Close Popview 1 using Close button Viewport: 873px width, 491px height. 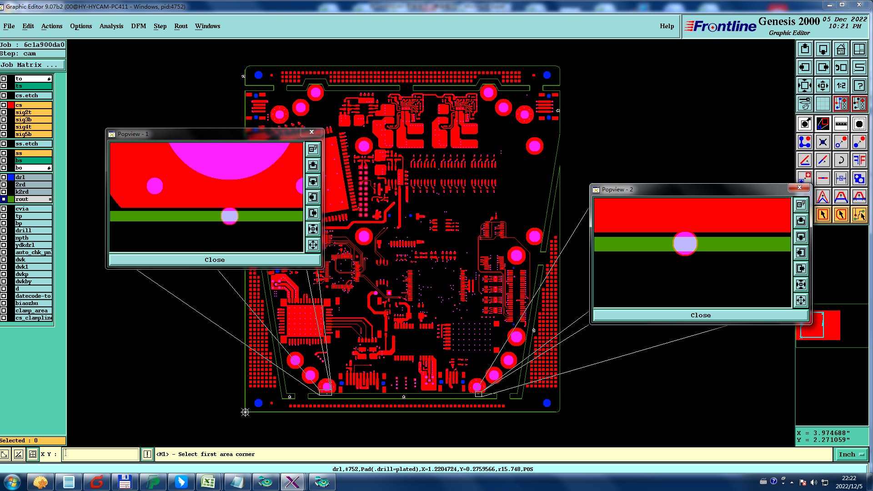tap(214, 260)
